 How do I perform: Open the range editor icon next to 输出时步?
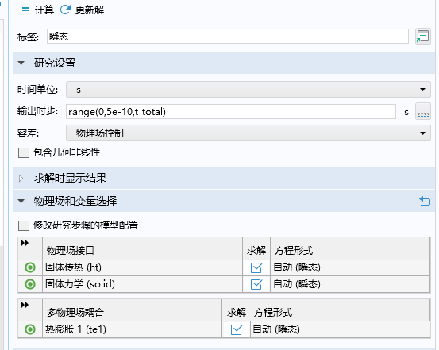(423, 111)
